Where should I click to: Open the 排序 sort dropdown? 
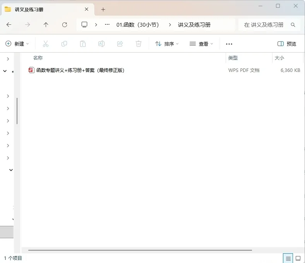[x=167, y=44]
